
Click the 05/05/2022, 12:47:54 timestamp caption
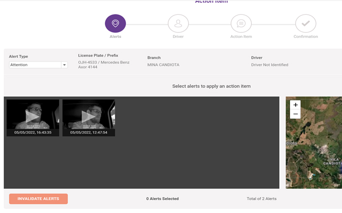89,132
